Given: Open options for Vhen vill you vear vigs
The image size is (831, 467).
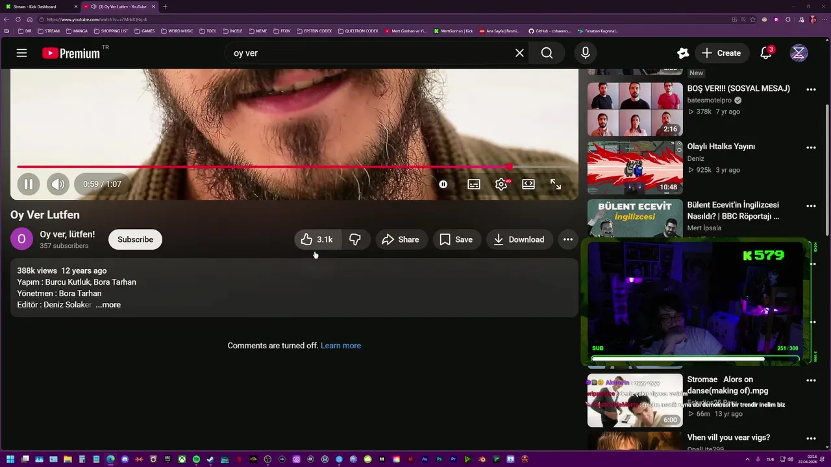Looking at the screenshot, I should pos(811,439).
